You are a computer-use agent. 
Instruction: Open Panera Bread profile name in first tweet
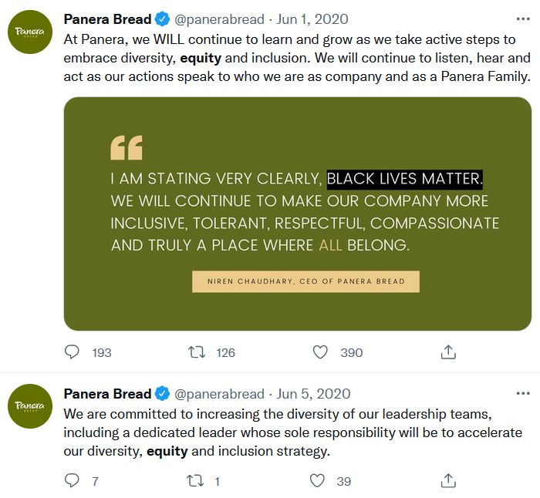[107, 19]
